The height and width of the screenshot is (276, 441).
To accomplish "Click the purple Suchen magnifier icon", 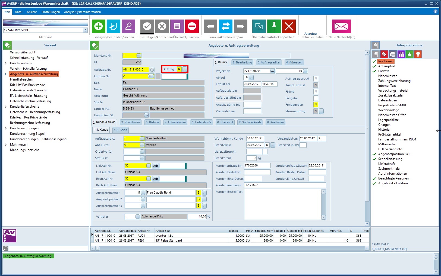I will pyautogui.click(x=128, y=26).
